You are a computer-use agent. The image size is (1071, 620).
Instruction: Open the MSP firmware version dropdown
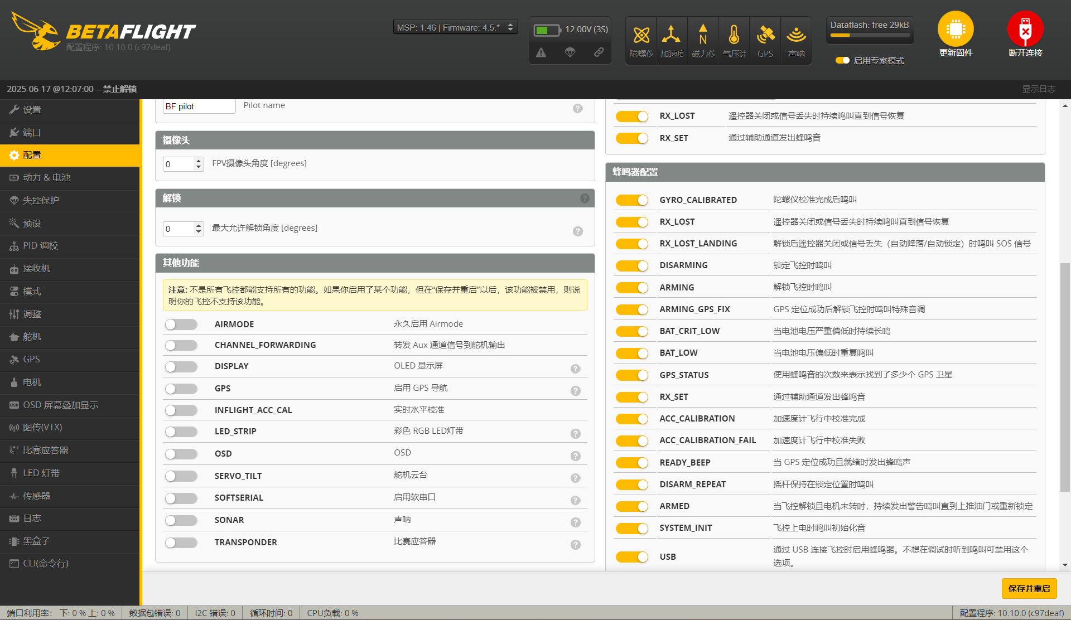click(x=455, y=27)
